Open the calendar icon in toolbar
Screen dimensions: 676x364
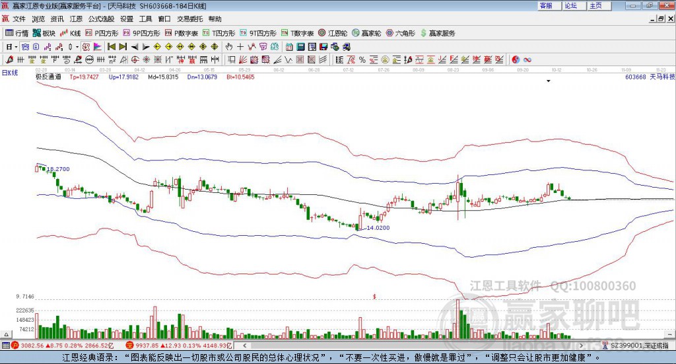point(289,47)
